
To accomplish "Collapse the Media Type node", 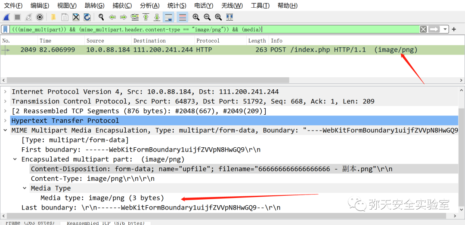I will (24, 189).
